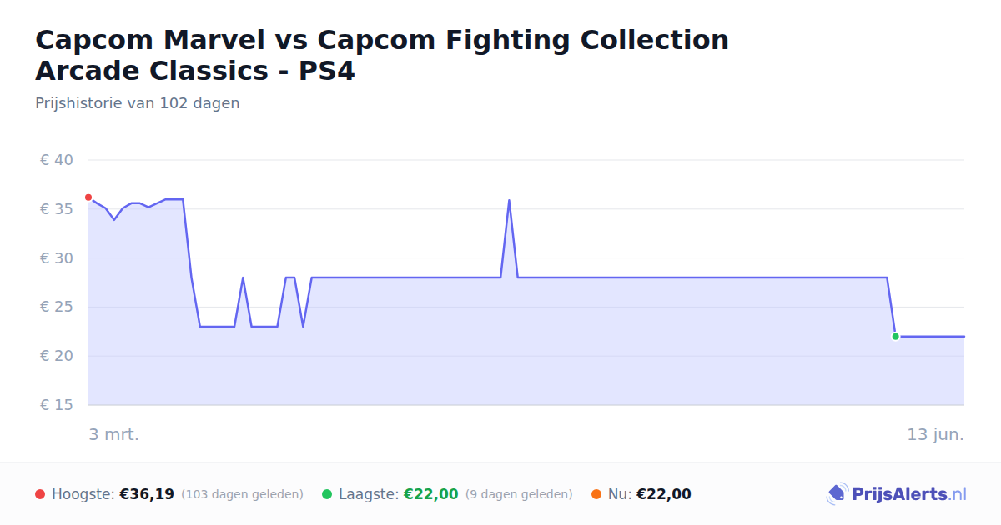1001x525 pixels.
Task: Click the green Laagste legend dot
Action: pyautogui.click(x=327, y=494)
